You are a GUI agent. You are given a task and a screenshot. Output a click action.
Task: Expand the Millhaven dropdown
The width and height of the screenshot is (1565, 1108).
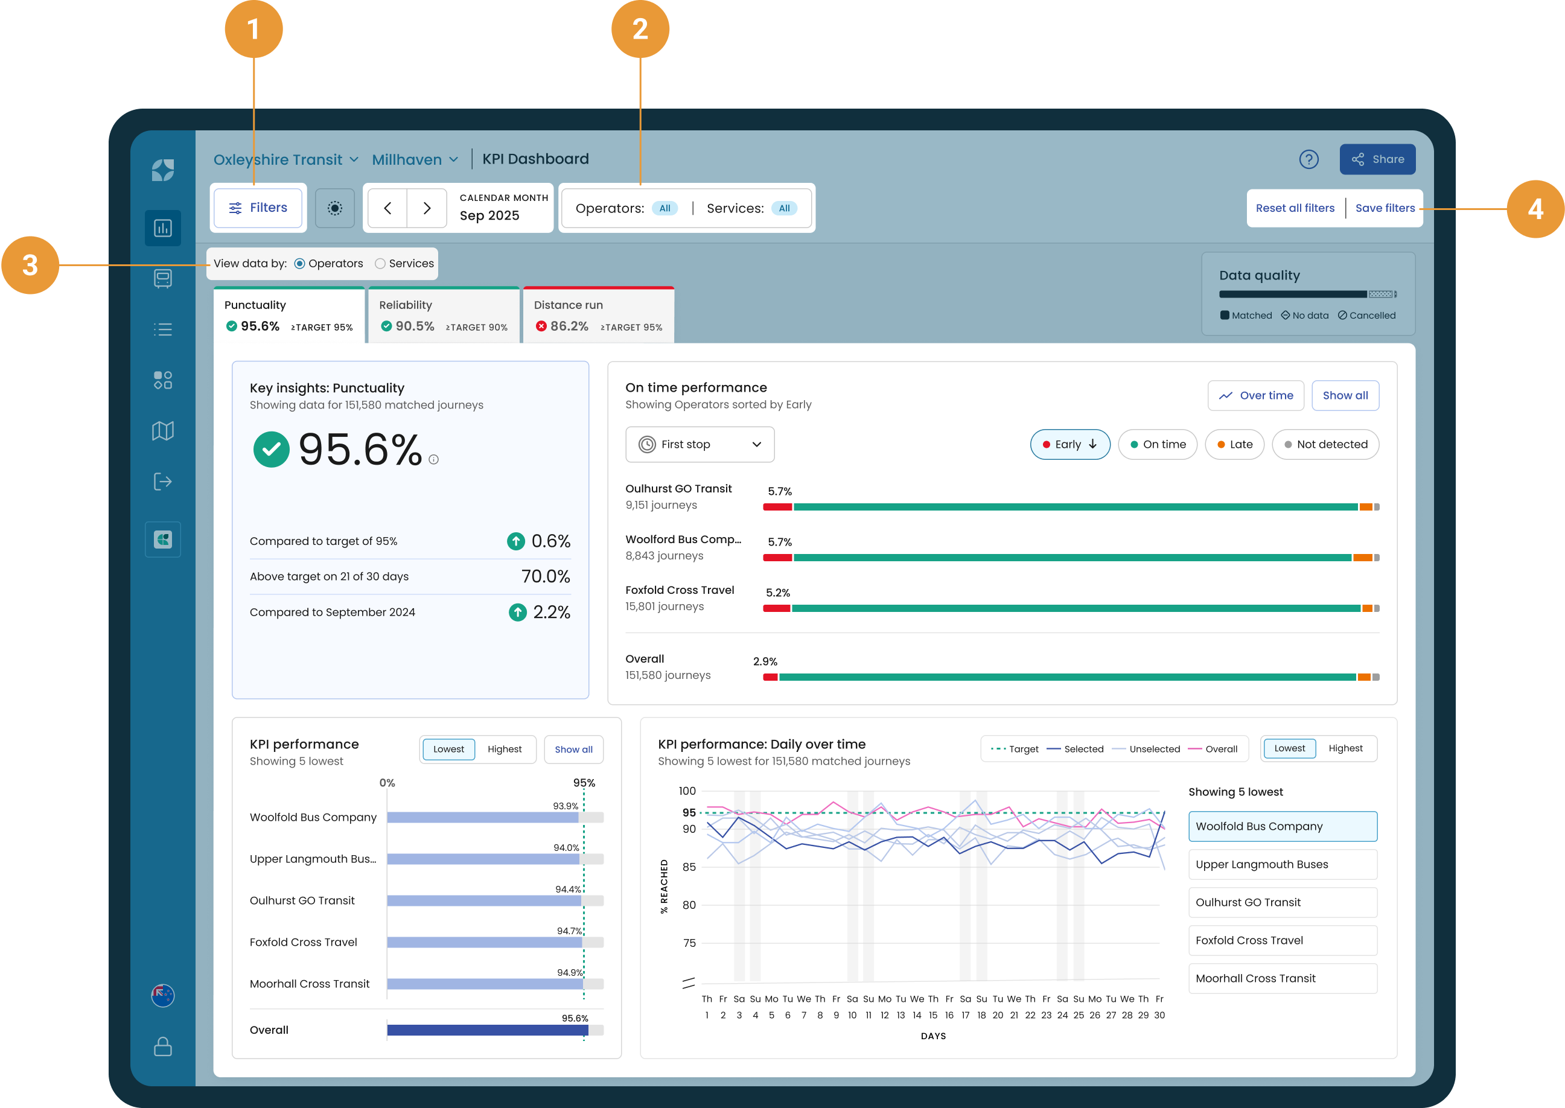415,160
